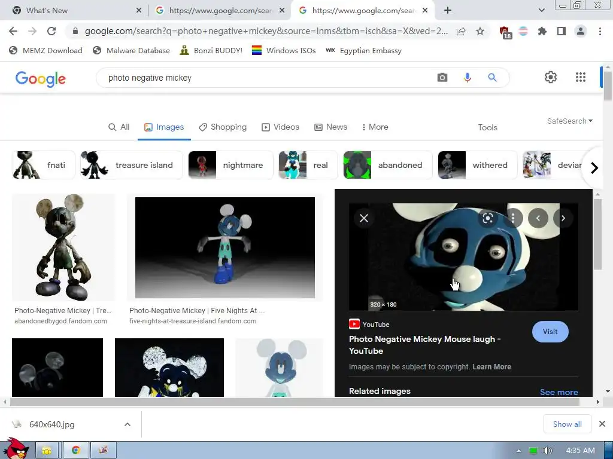
Task: Expand the SafeSearch dropdown
Action: tap(570, 121)
